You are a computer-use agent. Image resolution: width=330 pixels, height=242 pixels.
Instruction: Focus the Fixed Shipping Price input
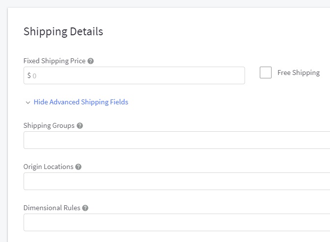pyautogui.click(x=137, y=75)
